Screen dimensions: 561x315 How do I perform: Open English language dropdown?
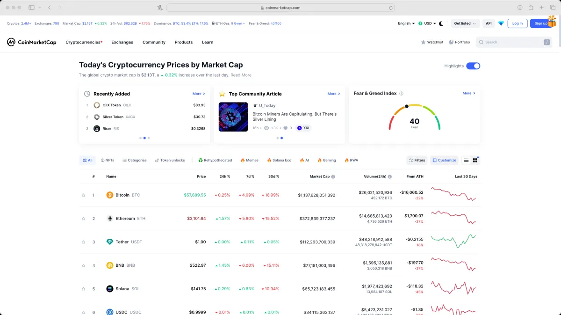[406, 23]
